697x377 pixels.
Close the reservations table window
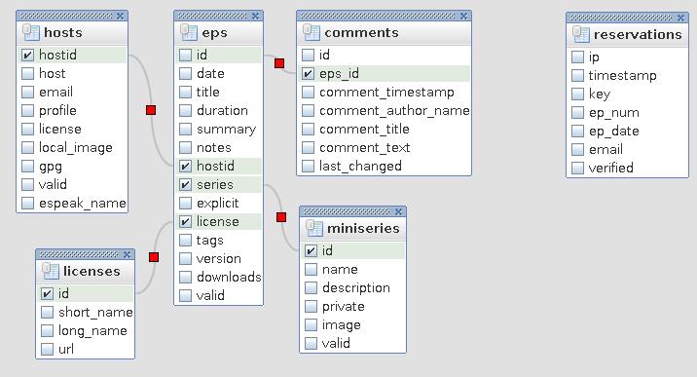point(681,18)
